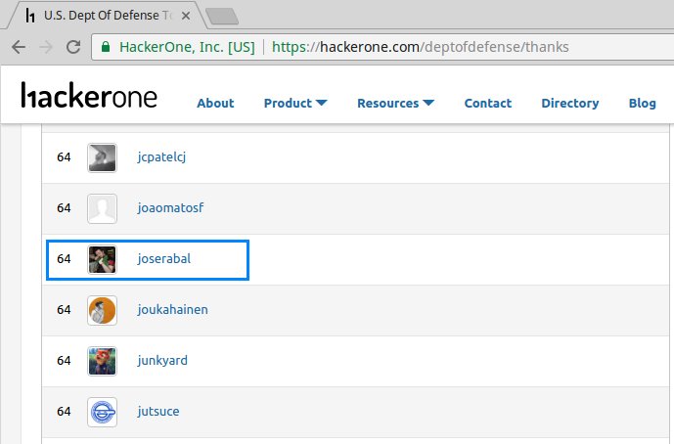This screenshot has height=444, width=674.
Task: Click the 64 score beside joukahainen
Action: click(x=64, y=309)
